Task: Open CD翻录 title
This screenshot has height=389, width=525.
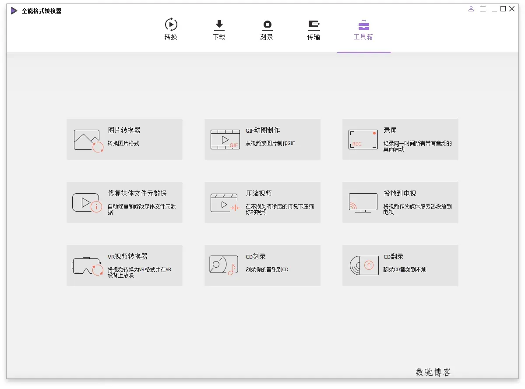Action: point(393,256)
